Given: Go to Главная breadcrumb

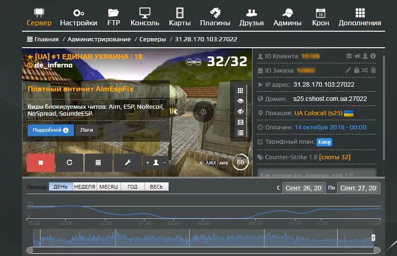Looking at the screenshot, I should pyautogui.click(x=46, y=39).
